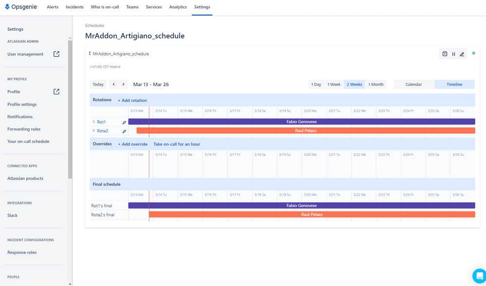Viewport: 486px width, 286px height.
Task: Open the schedule export calendar icon
Action: [445, 54]
